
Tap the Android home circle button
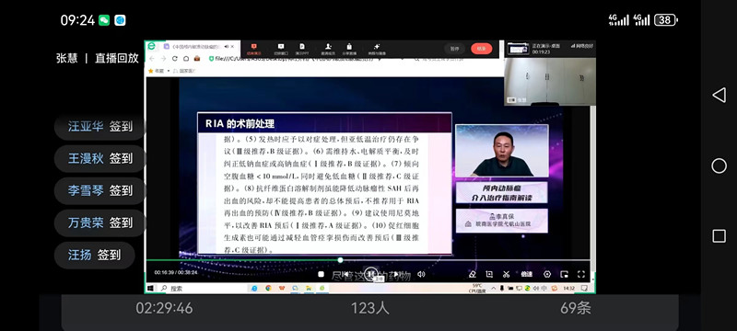point(719,165)
